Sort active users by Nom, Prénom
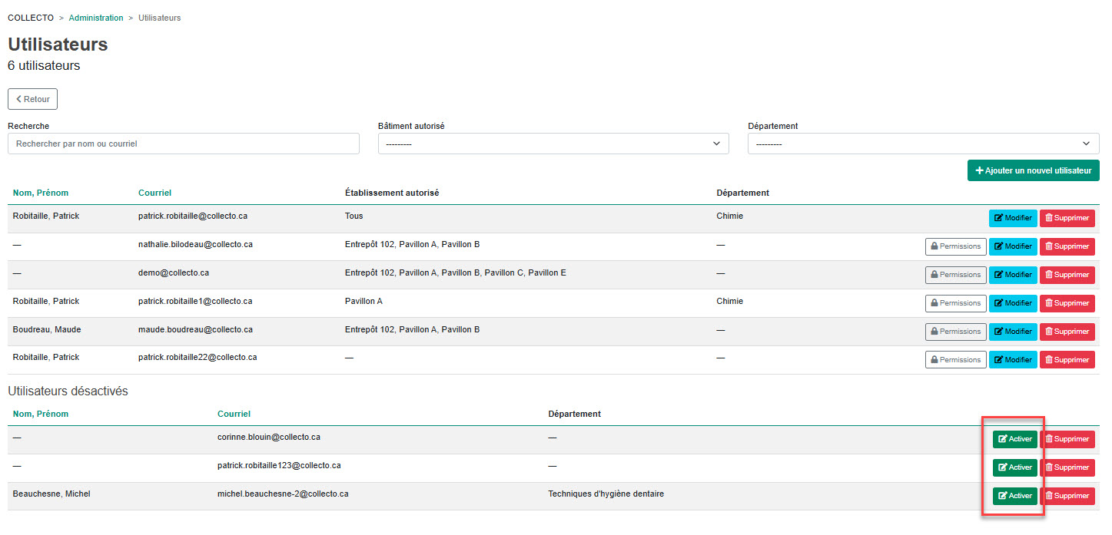Viewport: 1112px width, 535px height. tap(41, 193)
